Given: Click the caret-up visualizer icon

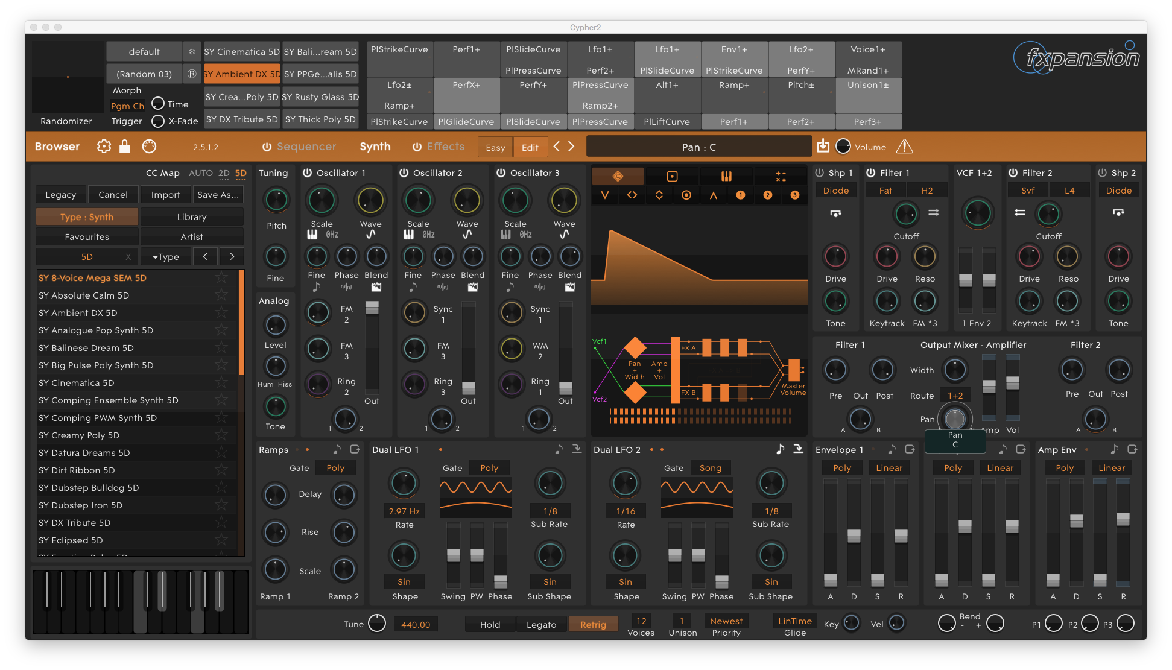Looking at the screenshot, I should [x=714, y=195].
